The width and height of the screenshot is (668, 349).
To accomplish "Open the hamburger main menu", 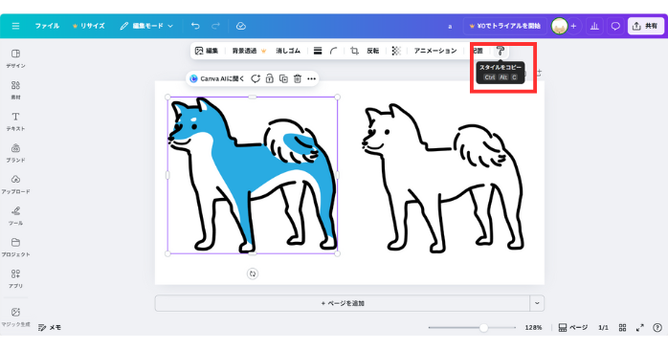I will (x=15, y=26).
